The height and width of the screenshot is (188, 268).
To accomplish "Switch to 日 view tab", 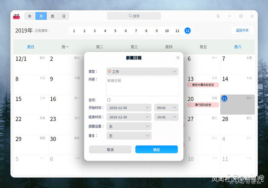I will tap(64, 16).
